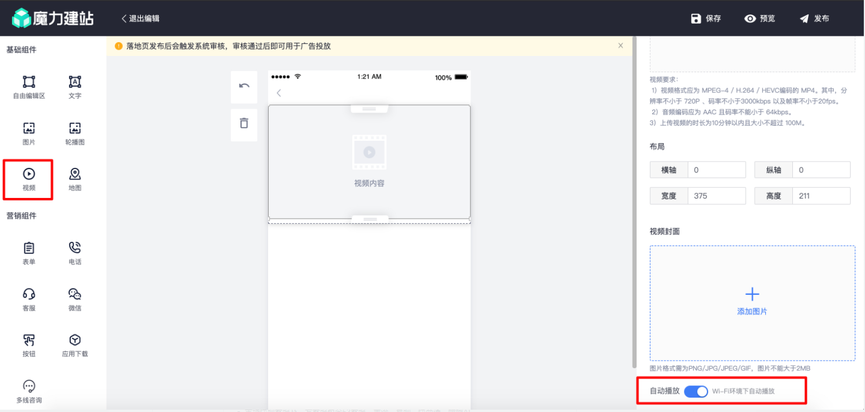Click 退出编辑 to exit editing
Screen dimensions: 865x412
(140, 18)
